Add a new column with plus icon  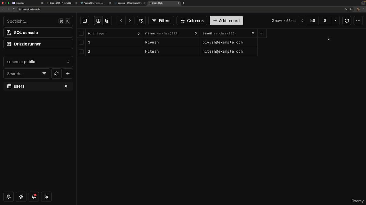click(x=262, y=33)
